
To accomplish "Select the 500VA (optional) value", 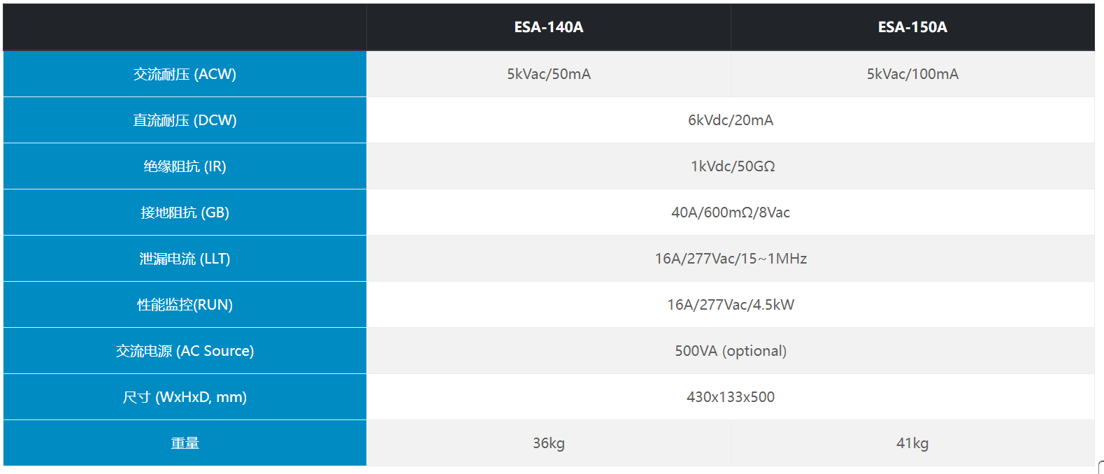I will (731, 351).
